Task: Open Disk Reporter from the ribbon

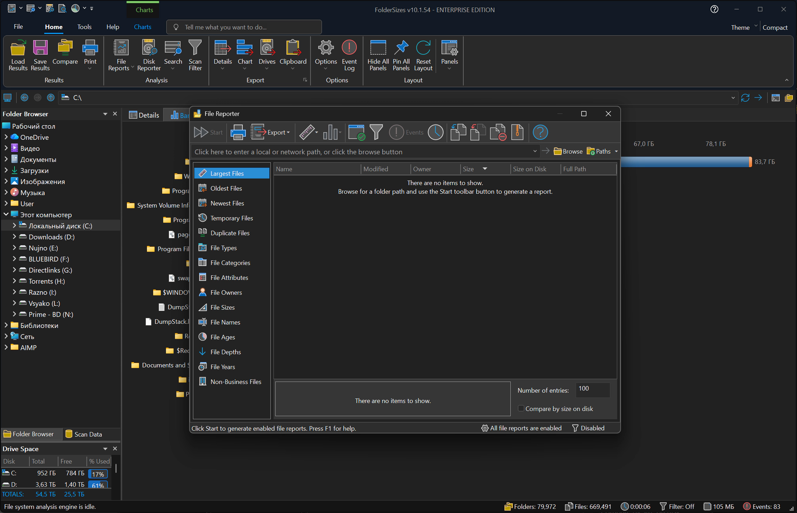Action: coord(149,55)
